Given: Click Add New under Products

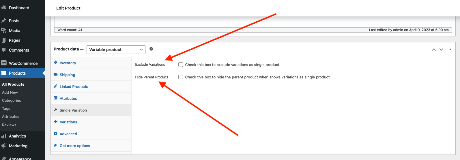Looking at the screenshot, I should click(10, 92).
